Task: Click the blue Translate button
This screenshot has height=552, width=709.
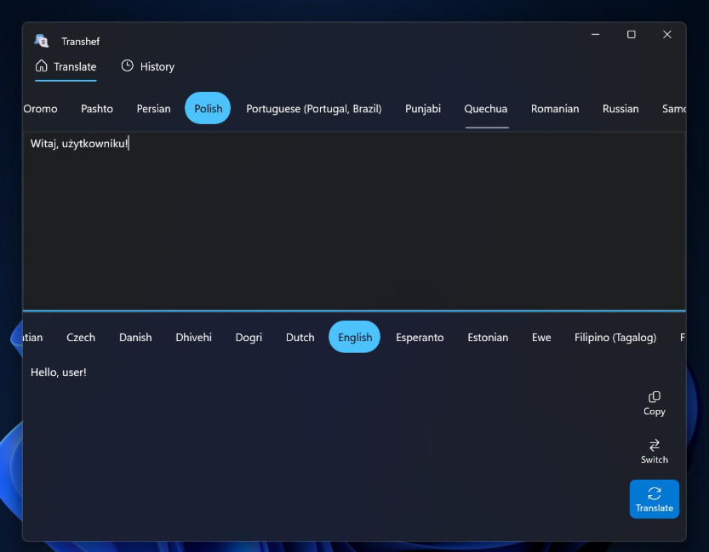Action: pyautogui.click(x=654, y=498)
